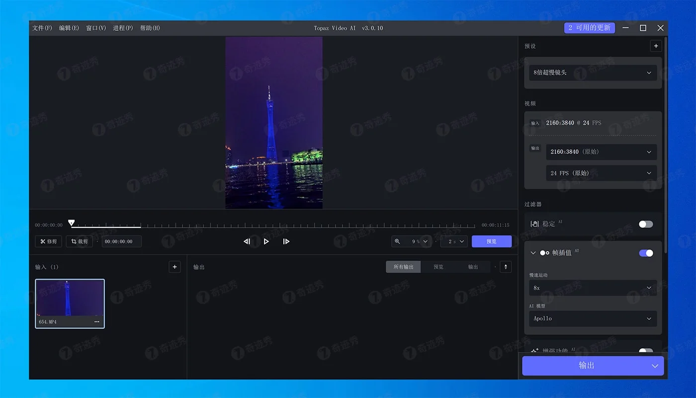Click the 修剪 scissors trim button
This screenshot has height=398, width=696.
(48, 241)
